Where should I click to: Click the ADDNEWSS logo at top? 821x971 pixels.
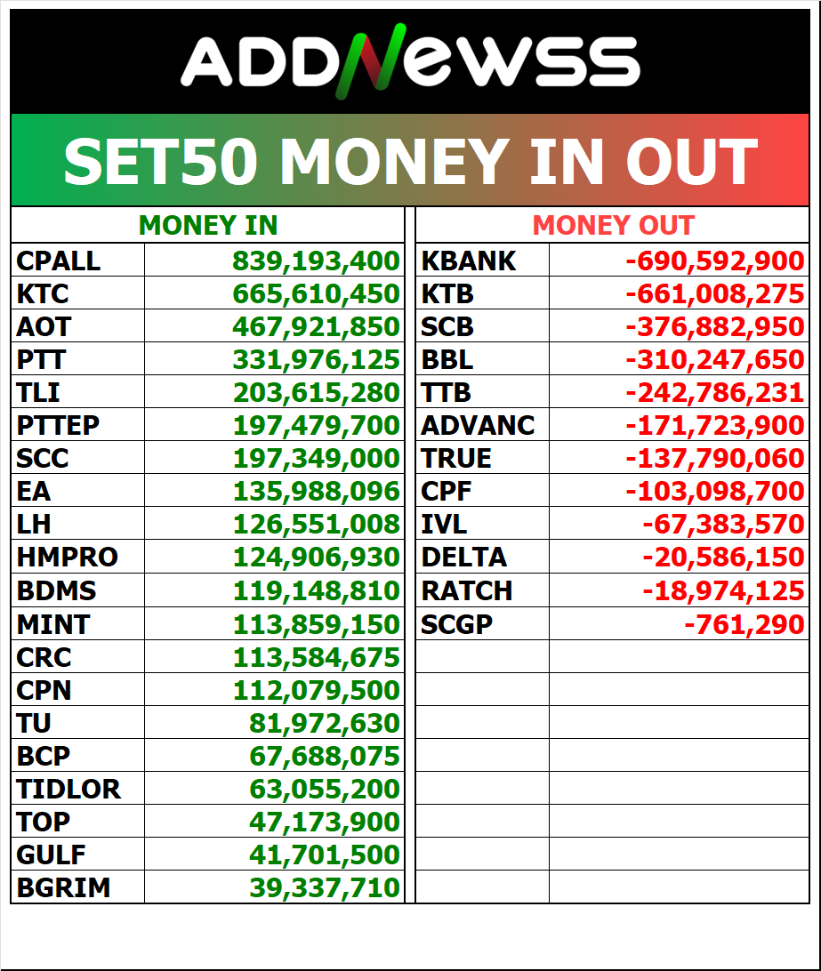tap(410, 61)
